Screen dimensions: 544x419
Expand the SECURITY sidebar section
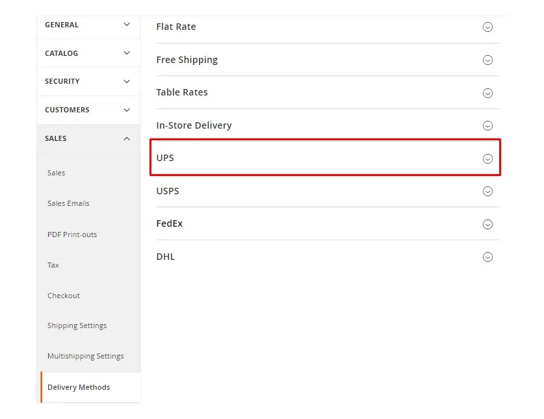click(88, 81)
